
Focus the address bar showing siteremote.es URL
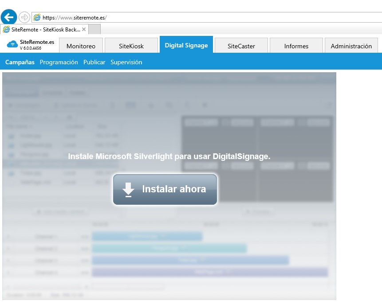[177, 18]
